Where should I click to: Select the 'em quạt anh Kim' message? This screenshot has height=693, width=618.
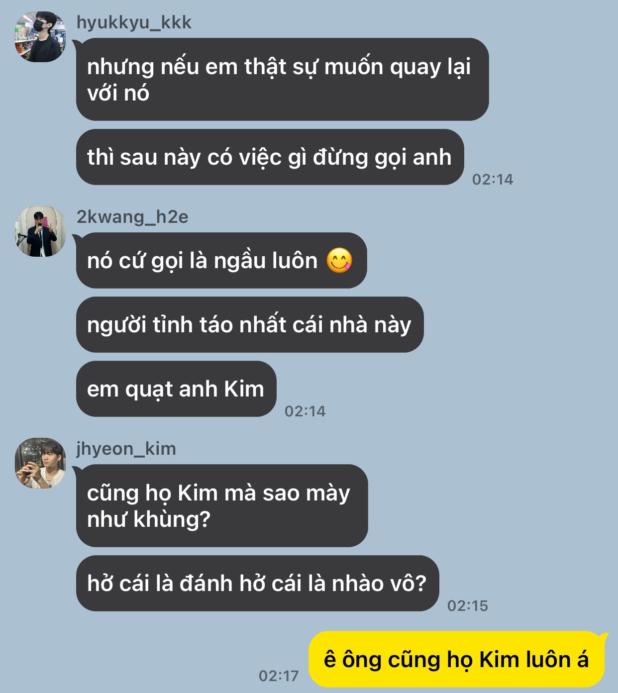[176, 389]
